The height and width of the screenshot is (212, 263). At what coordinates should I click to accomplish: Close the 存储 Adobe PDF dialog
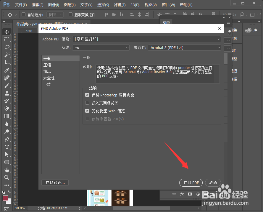[220, 28]
